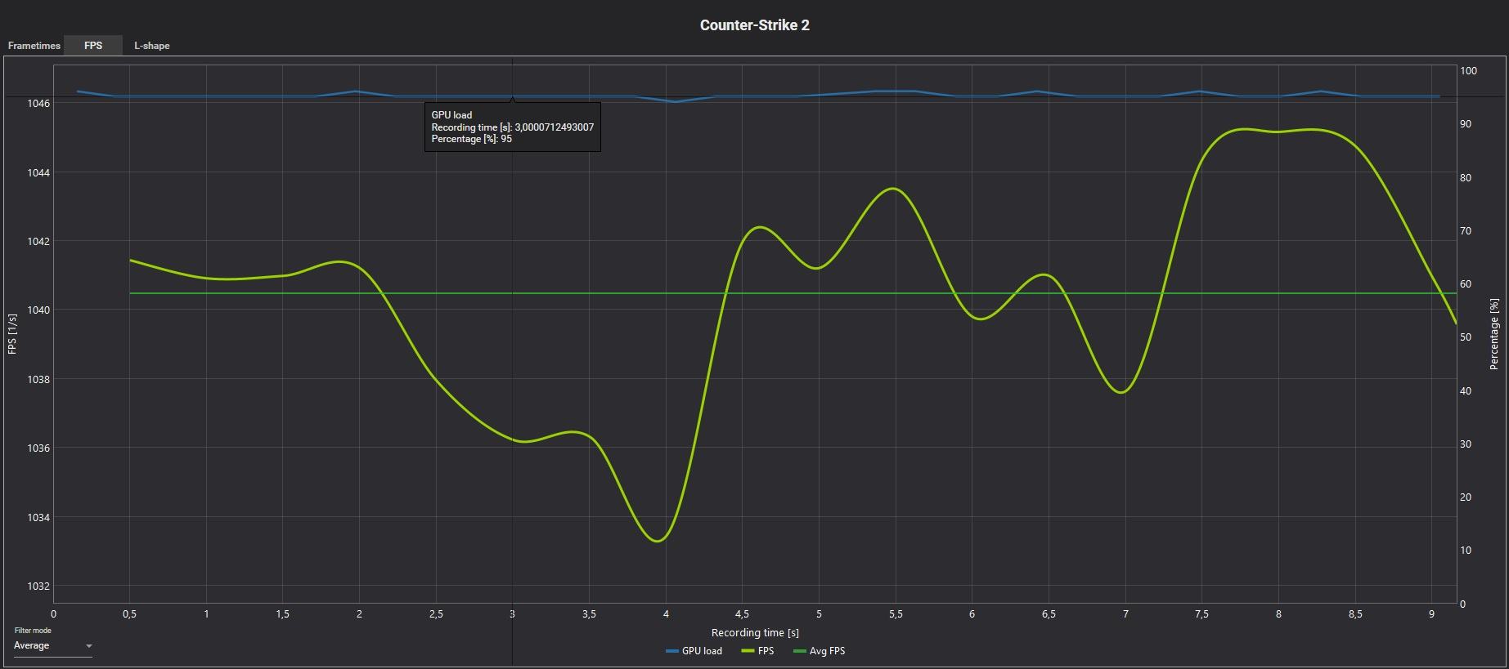Switch to the Frametimes tab
Screen dimensions: 1509x669
tap(34, 46)
